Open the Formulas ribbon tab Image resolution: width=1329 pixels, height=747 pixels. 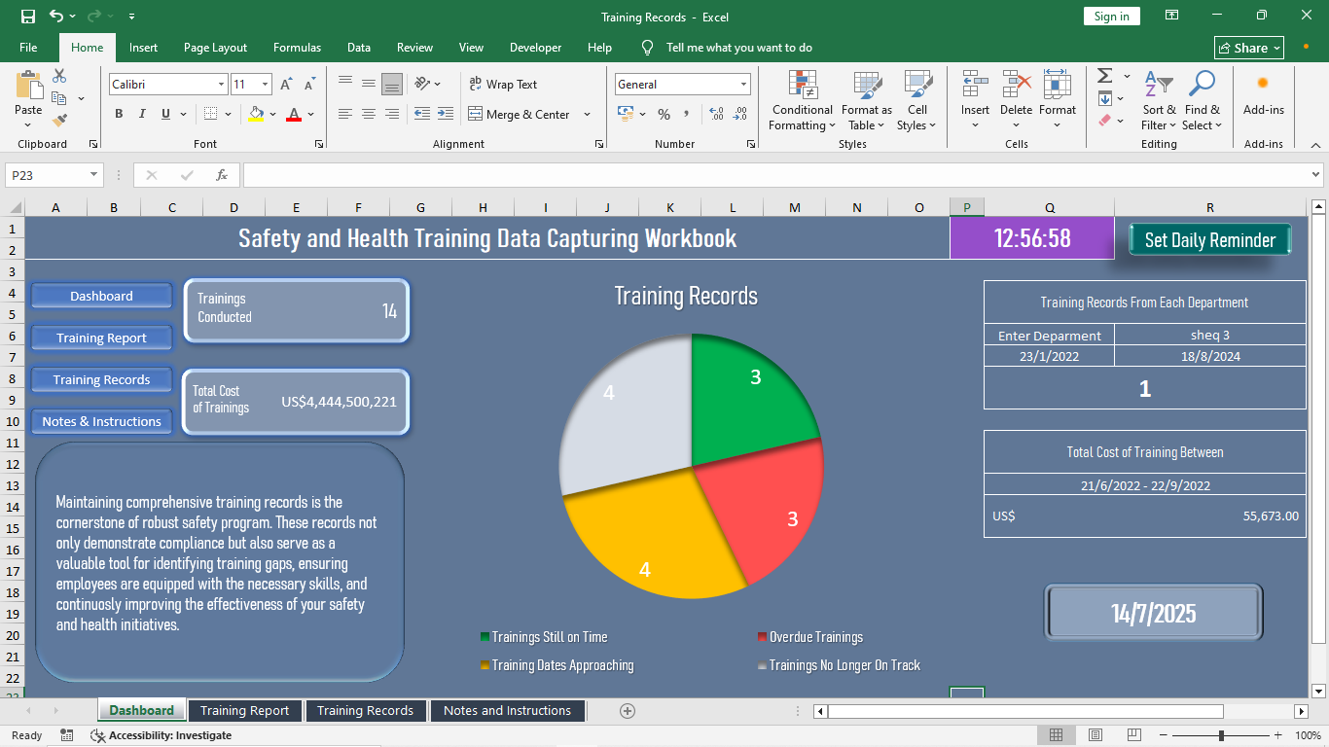coord(297,48)
